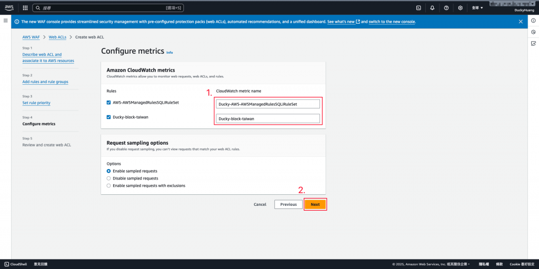Open the 條款 terms footer link

pos(499,264)
